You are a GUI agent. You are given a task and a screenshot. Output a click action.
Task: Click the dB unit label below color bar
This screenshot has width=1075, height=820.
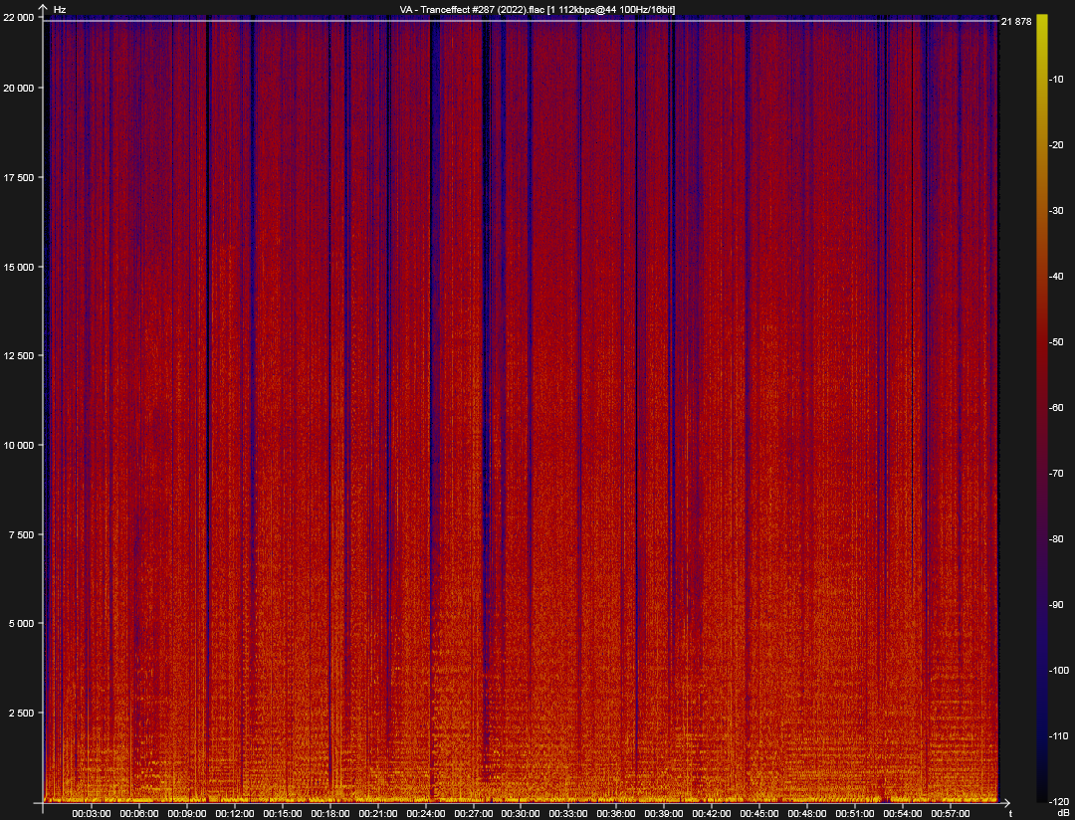pyautogui.click(x=1062, y=813)
